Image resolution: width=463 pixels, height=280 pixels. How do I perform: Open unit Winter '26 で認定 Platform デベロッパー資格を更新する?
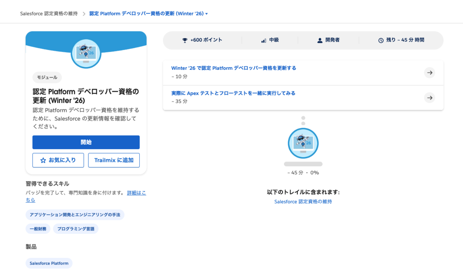pyautogui.click(x=234, y=68)
